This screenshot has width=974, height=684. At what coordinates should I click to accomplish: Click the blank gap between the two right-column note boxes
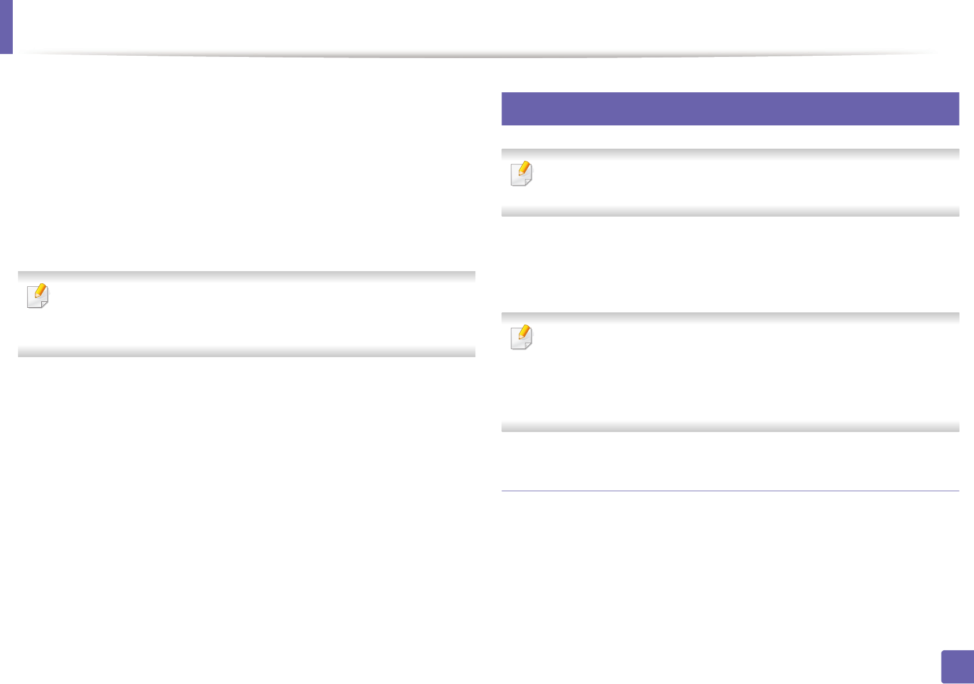730,264
